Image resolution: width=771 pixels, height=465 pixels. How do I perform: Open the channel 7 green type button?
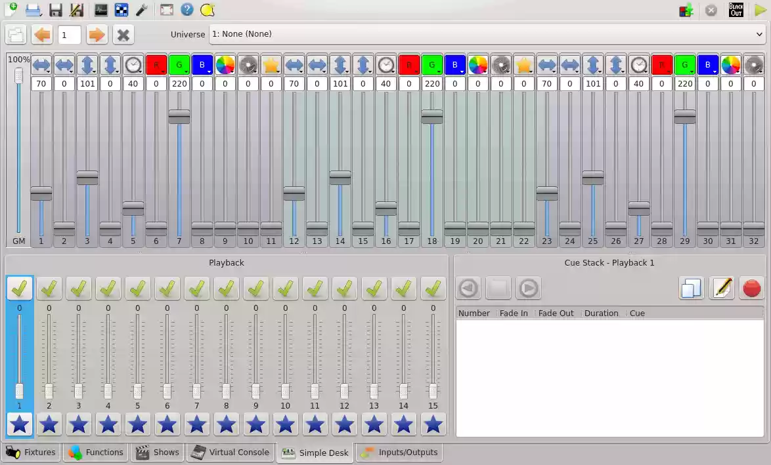(179, 65)
